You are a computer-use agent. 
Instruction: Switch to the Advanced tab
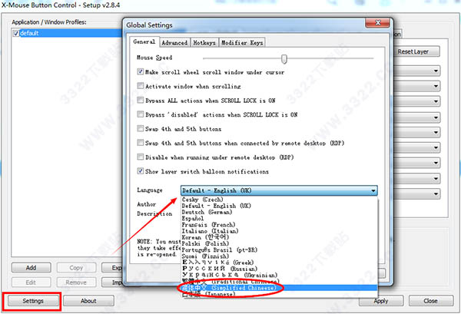pyautogui.click(x=174, y=42)
